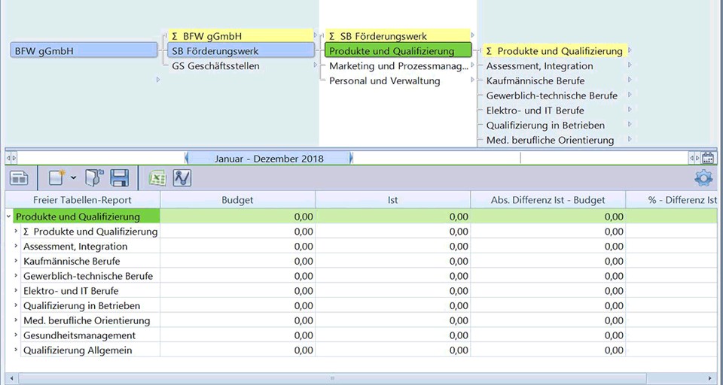The height and width of the screenshot is (385, 723).
Task: Create a new report with the star icon
Action: 56,177
